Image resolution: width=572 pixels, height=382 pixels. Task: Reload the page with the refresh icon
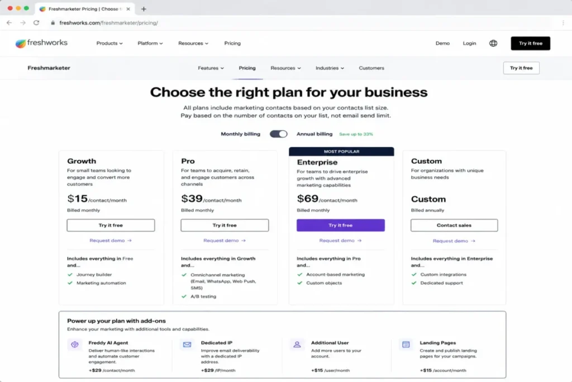(x=36, y=22)
